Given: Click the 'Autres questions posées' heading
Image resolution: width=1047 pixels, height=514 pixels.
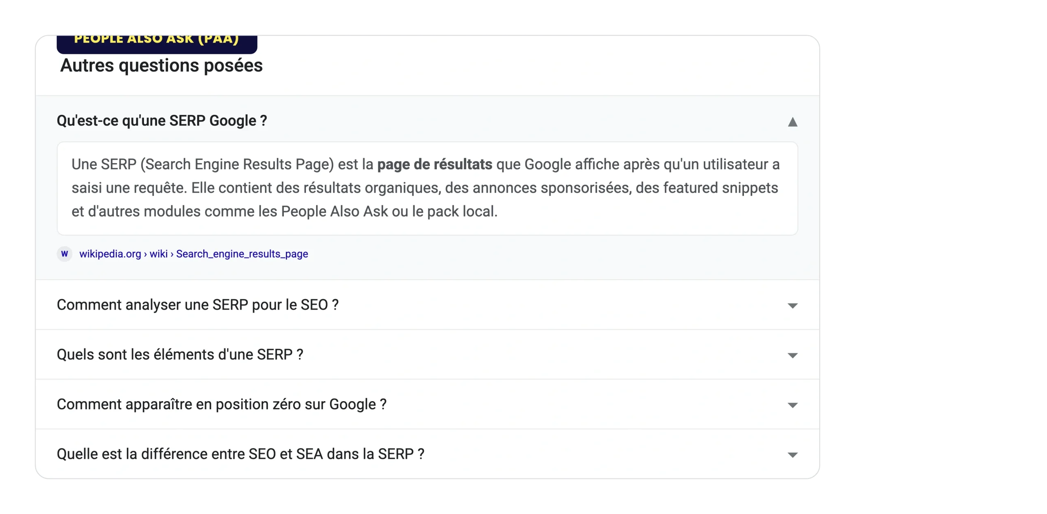Looking at the screenshot, I should pyautogui.click(x=161, y=65).
